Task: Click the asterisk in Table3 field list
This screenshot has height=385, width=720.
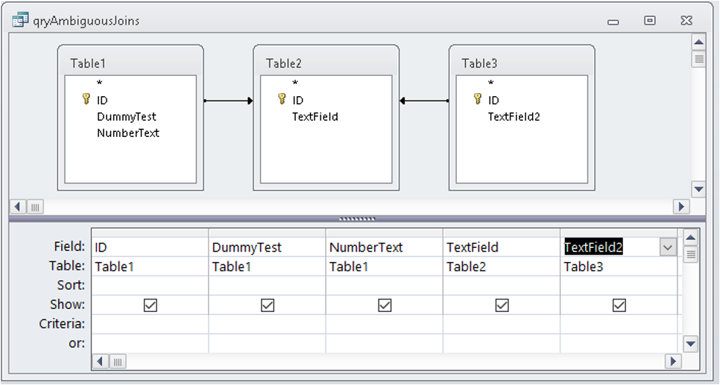Action: coord(491,83)
